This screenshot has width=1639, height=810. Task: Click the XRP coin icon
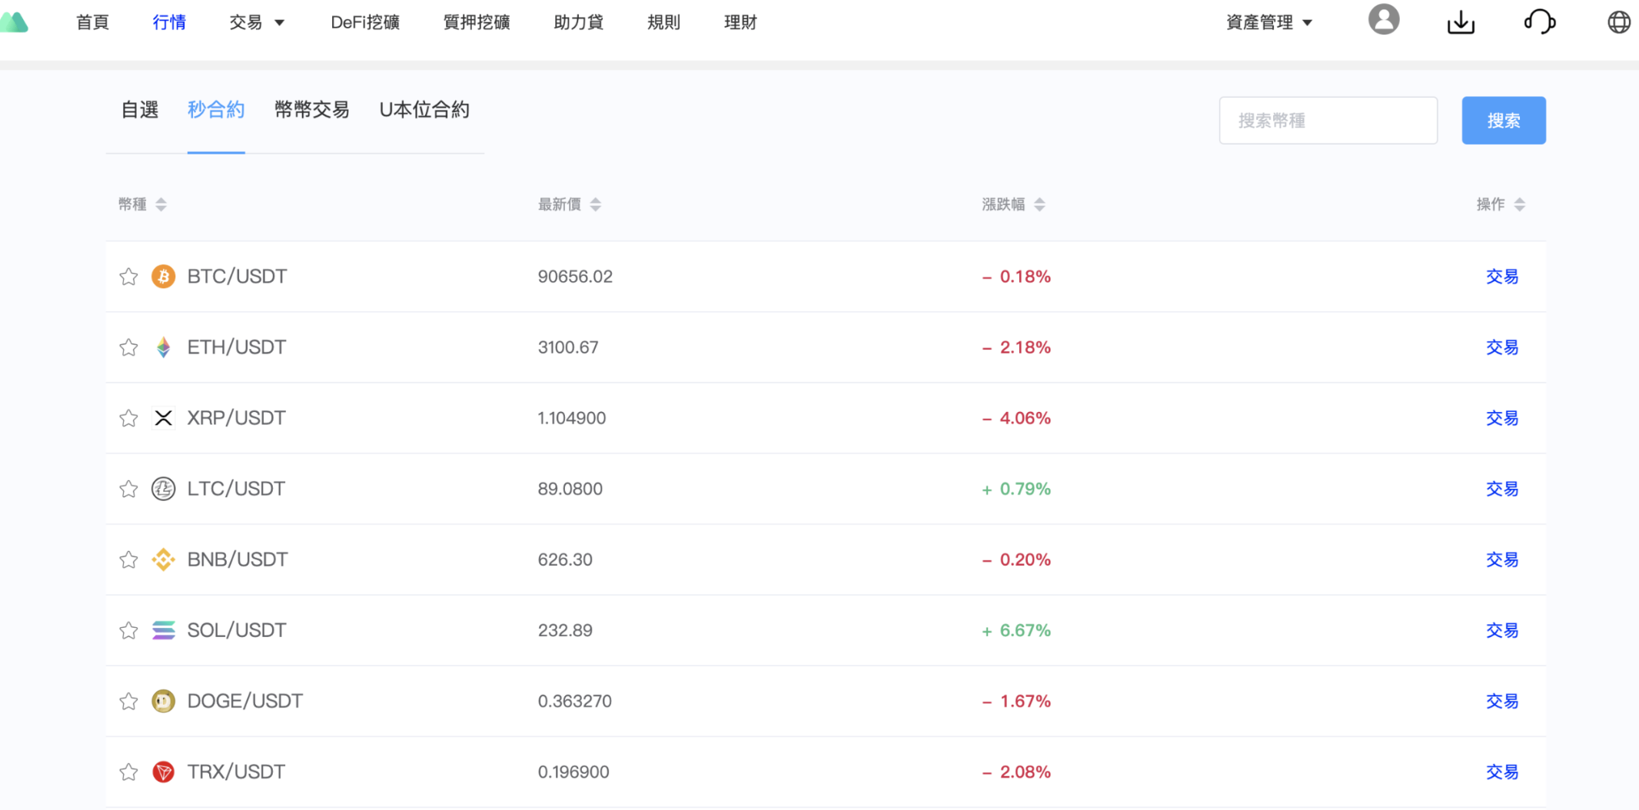click(x=163, y=418)
